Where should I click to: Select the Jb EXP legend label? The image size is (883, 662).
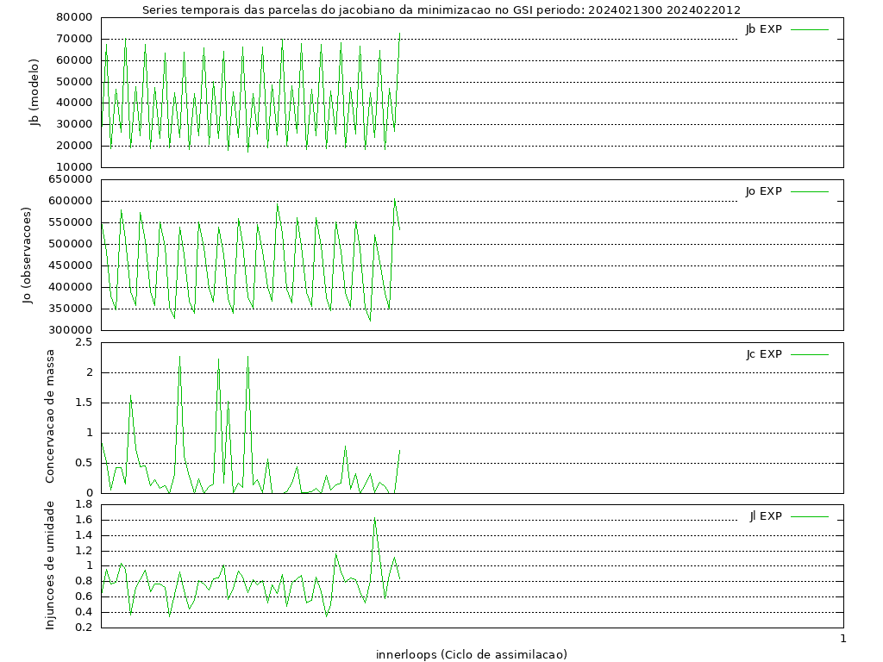coord(763,28)
